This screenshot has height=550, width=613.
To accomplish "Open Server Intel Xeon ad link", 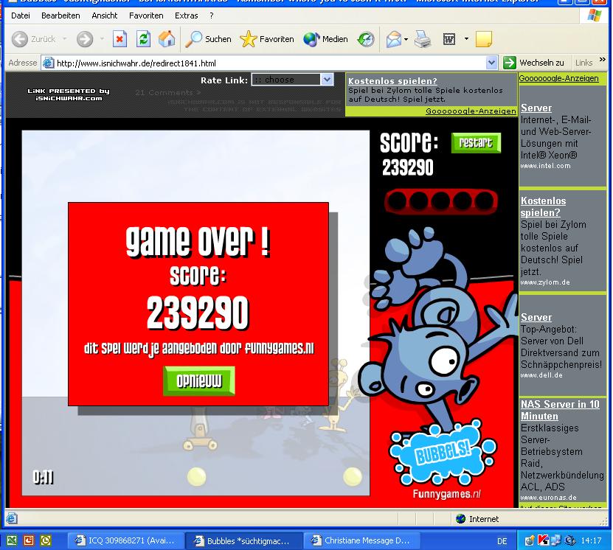I will click(x=536, y=108).
